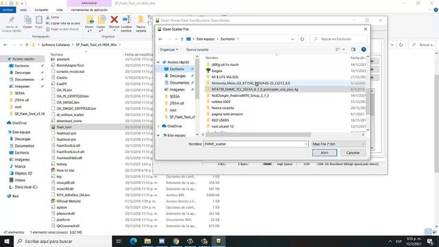The width and height of the screenshot is (439, 247).
Task: Click the Cancelar button
Action: (x=353, y=152)
